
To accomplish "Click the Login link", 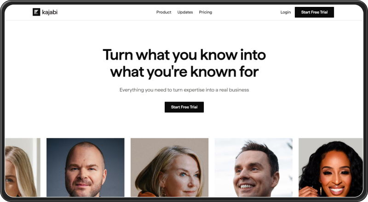I will (285, 12).
